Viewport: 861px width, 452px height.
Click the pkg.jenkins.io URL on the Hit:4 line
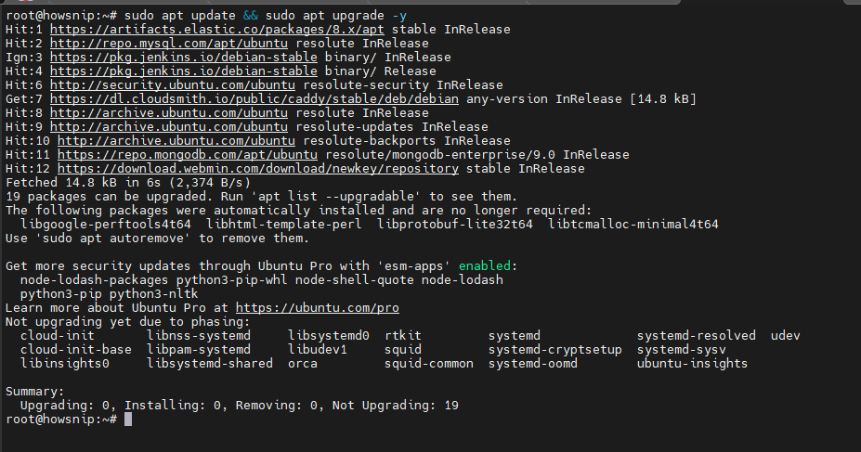point(183,71)
